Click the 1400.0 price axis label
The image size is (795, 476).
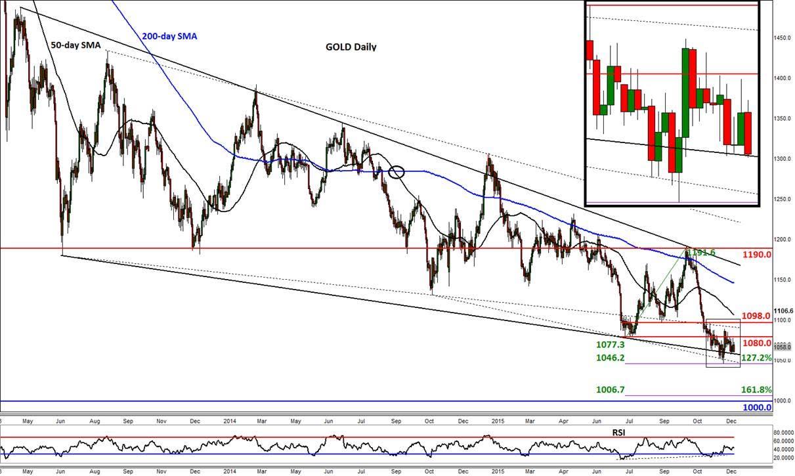pyautogui.click(x=783, y=79)
